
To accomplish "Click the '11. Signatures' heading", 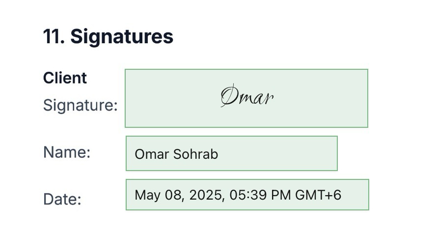I will 108,36.
